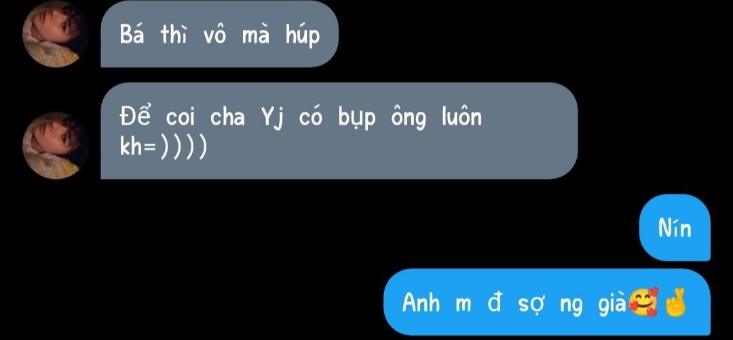Click the word "sợ" in the blue bubble
This screenshot has height=340, width=733.
[x=529, y=305]
